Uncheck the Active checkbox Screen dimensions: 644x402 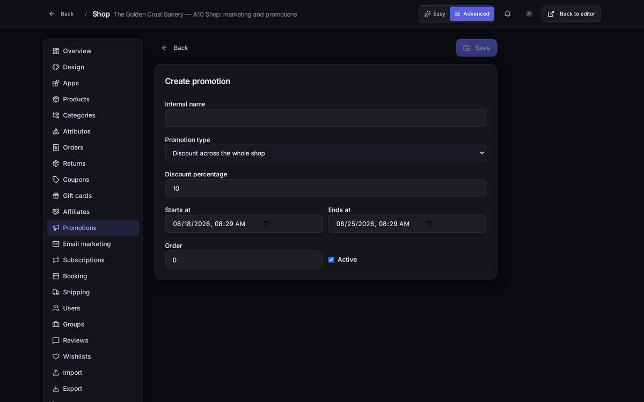(331, 259)
